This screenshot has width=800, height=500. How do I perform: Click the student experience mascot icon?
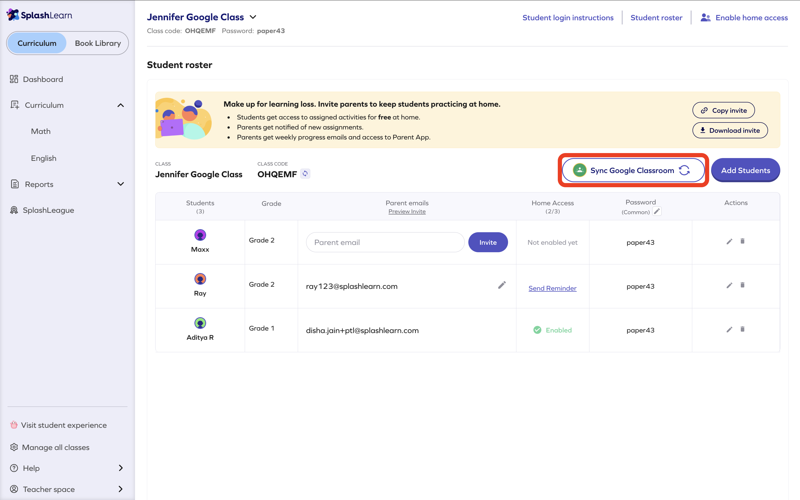pos(14,425)
